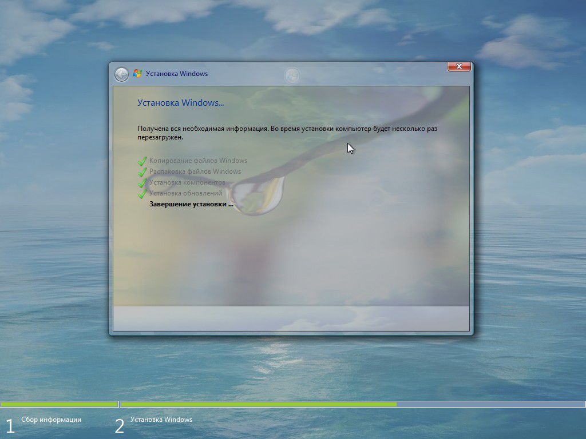Click green checkmark beside Установка обновлений
This screenshot has height=439, width=586.
(x=142, y=193)
